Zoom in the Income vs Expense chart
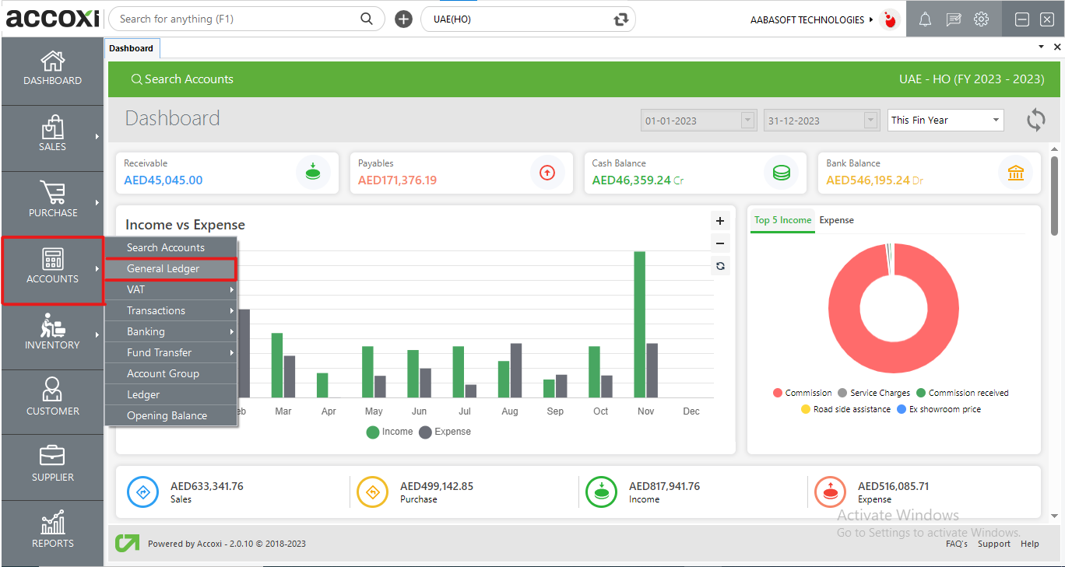 point(720,221)
